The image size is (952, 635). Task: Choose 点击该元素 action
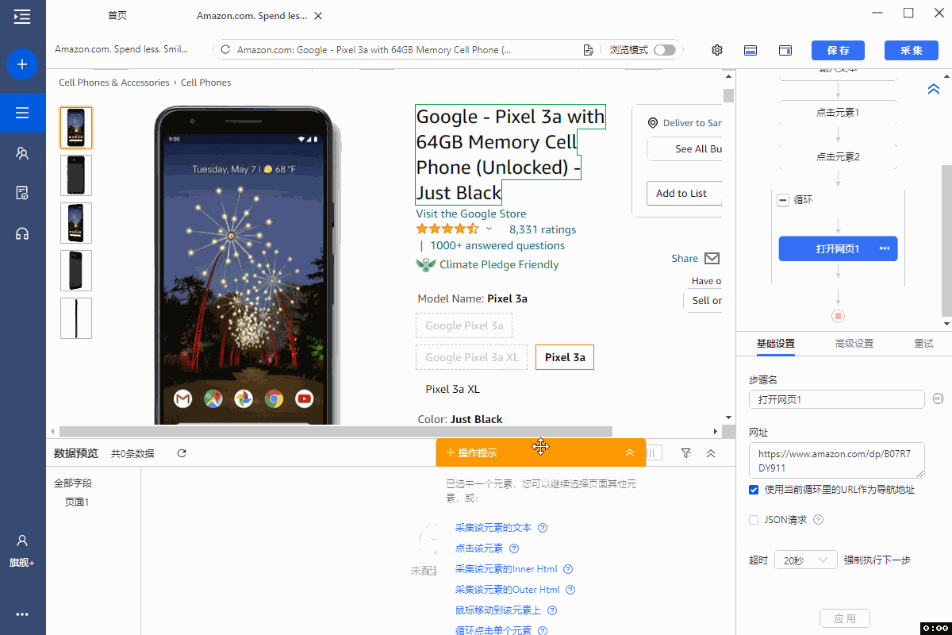[x=479, y=548]
